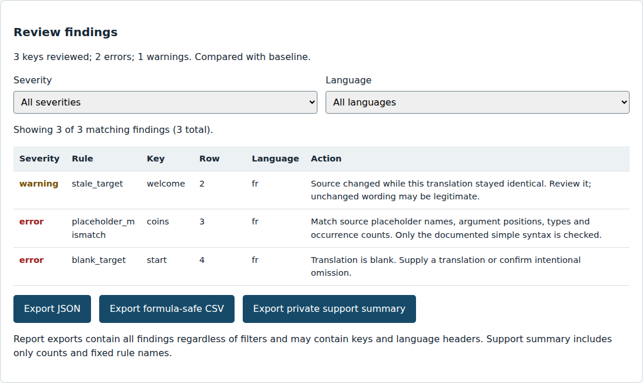
Task: Click Export formula-safe CSV button
Action: tap(167, 309)
